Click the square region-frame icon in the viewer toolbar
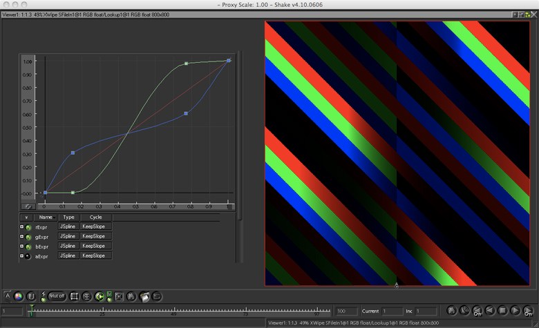 click(x=75, y=296)
